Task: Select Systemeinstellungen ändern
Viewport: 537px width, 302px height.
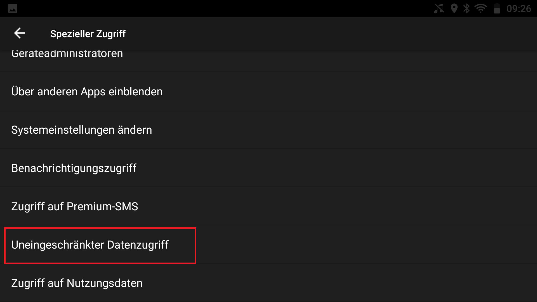Action: pos(268,130)
